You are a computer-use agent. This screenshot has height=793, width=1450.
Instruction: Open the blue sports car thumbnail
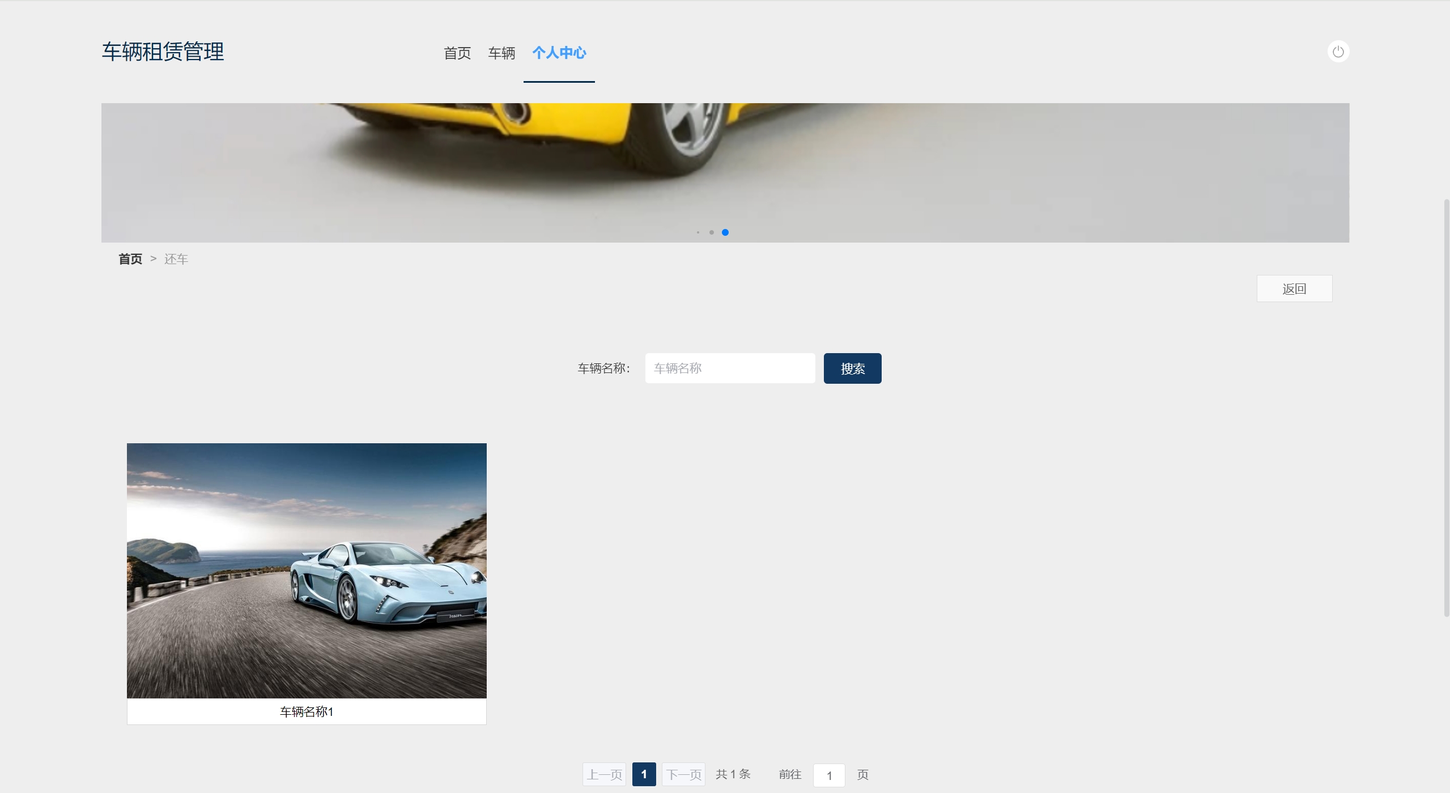[307, 570]
